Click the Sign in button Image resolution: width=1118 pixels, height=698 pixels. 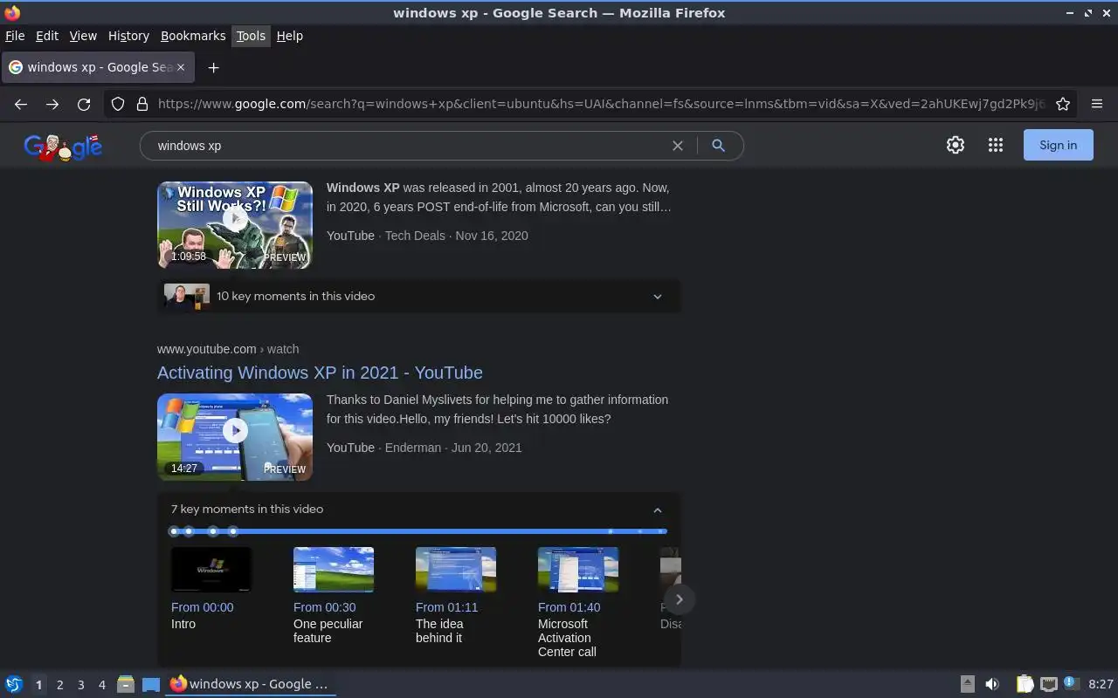(x=1058, y=146)
